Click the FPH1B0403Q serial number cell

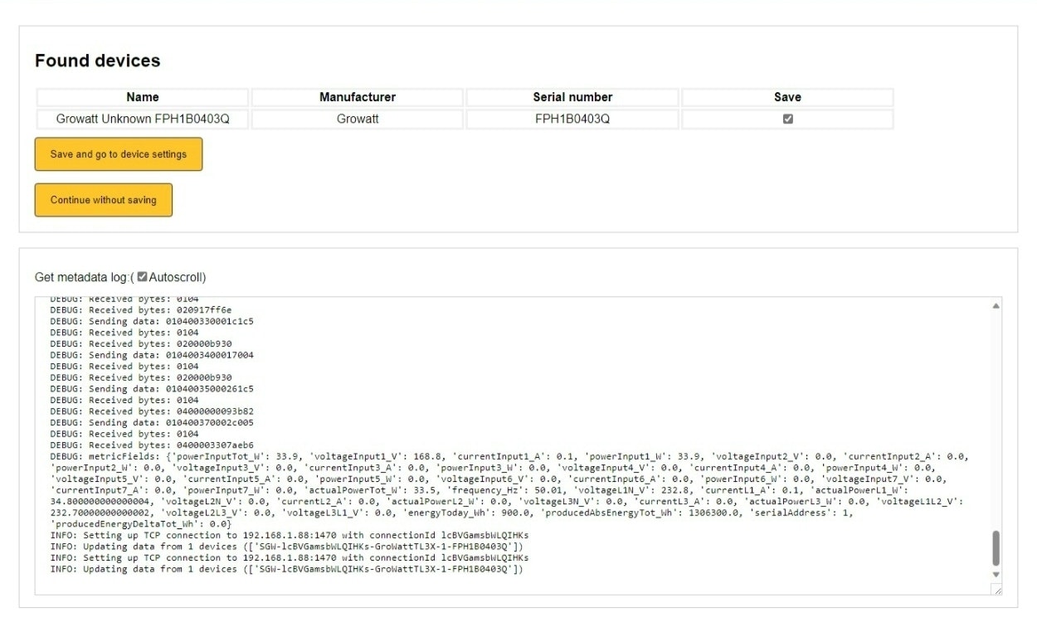click(572, 119)
